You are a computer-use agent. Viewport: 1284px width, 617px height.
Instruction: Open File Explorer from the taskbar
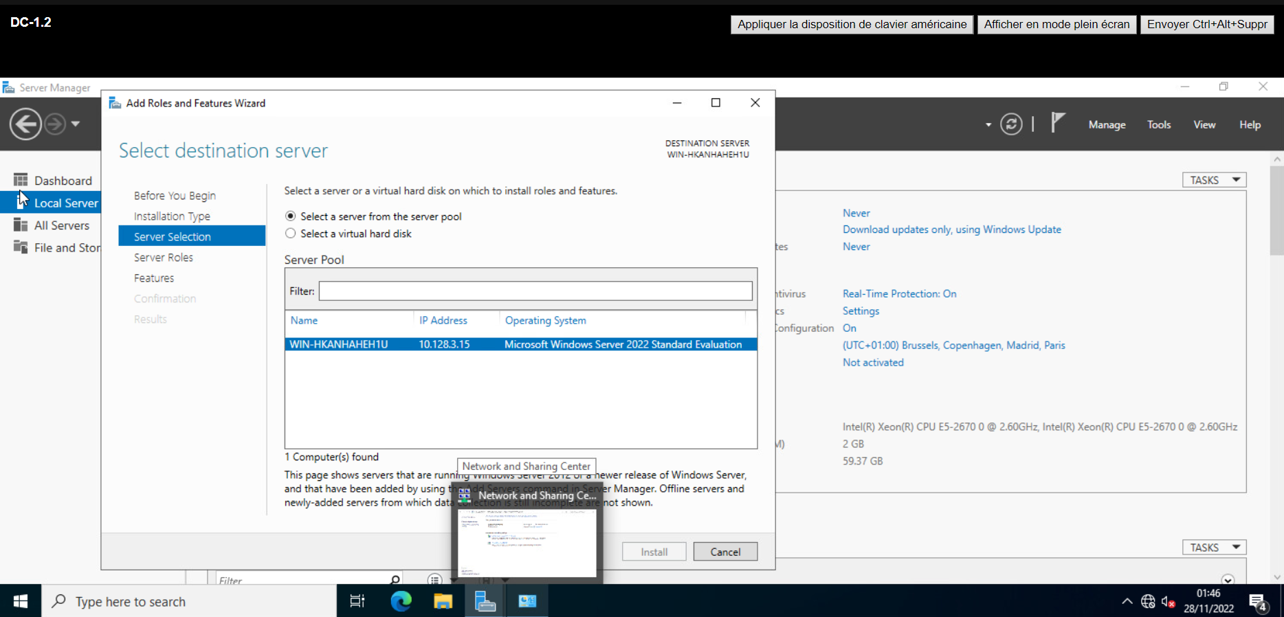tap(443, 601)
